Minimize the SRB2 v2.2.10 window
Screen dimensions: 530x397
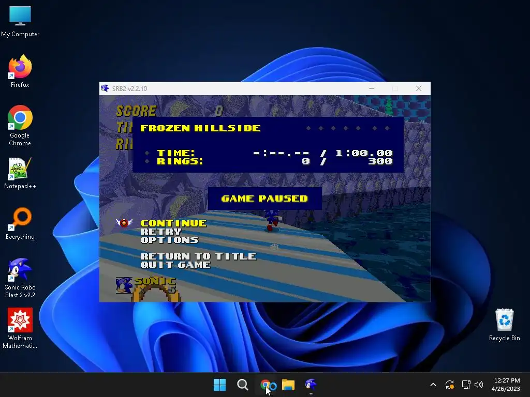click(372, 88)
